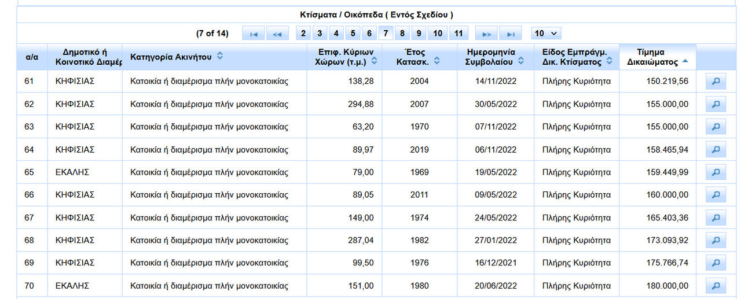Open details magnifier for row 64
Viewport: 741px width, 299px height.
(716, 150)
